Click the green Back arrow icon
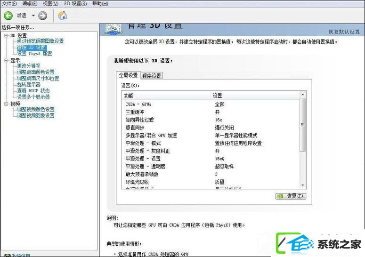The height and width of the screenshot is (257, 365). pyautogui.click(x=8, y=16)
